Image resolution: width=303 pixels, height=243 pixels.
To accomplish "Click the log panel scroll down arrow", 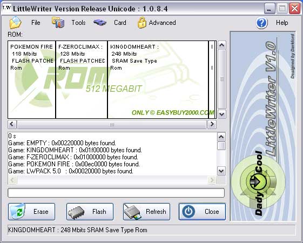I will click(221, 171).
